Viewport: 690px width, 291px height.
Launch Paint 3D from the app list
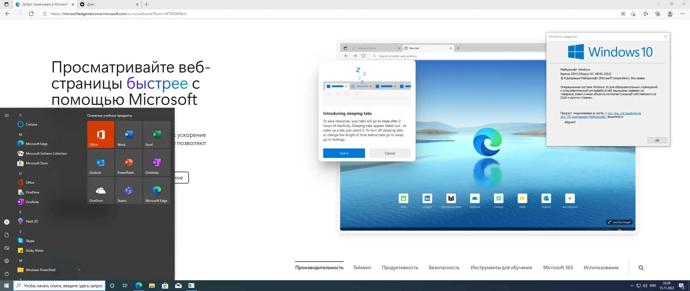[x=32, y=221]
